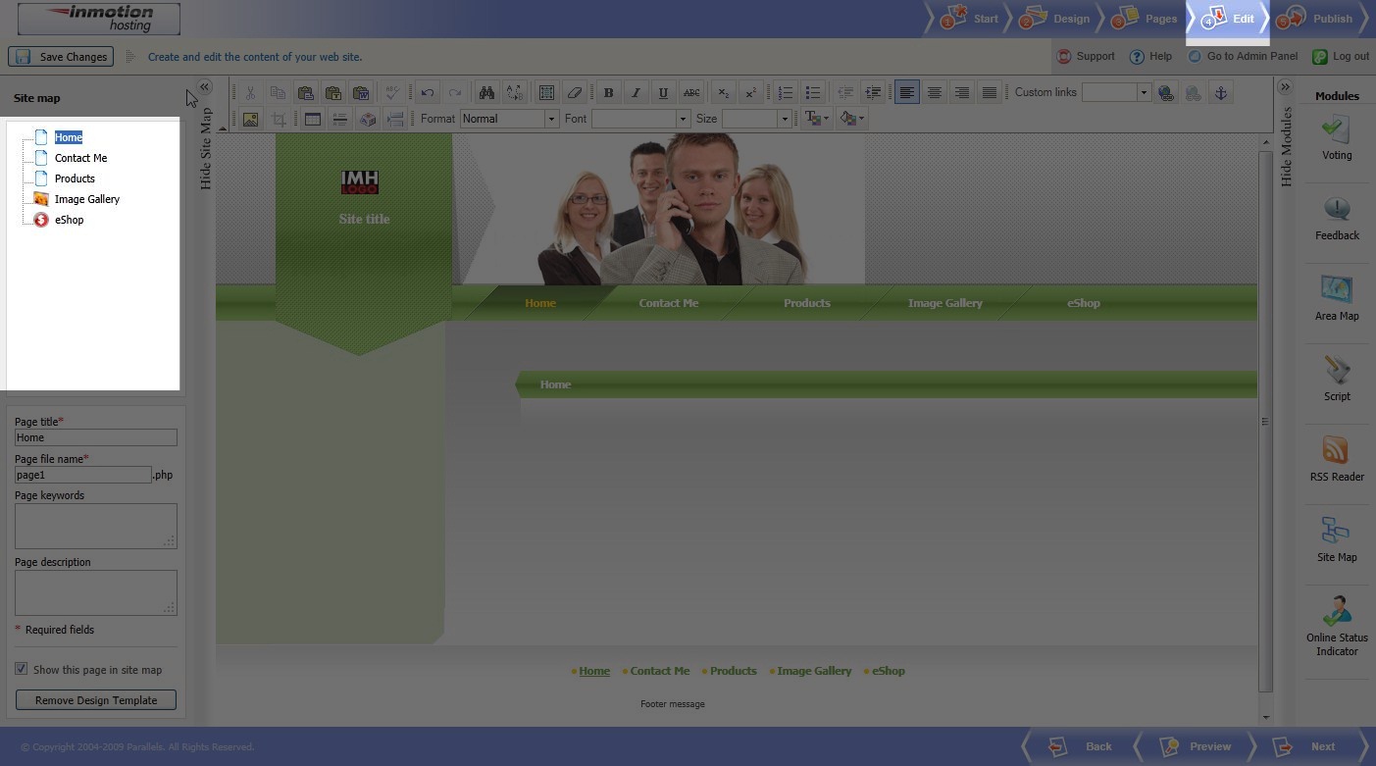This screenshot has height=766, width=1376.
Task: Align text right
Action: pyautogui.click(x=961, y=92)
